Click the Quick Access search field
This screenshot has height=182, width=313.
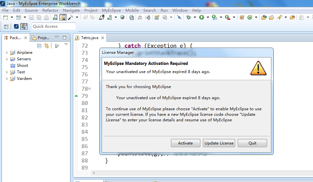click(54, 26)
